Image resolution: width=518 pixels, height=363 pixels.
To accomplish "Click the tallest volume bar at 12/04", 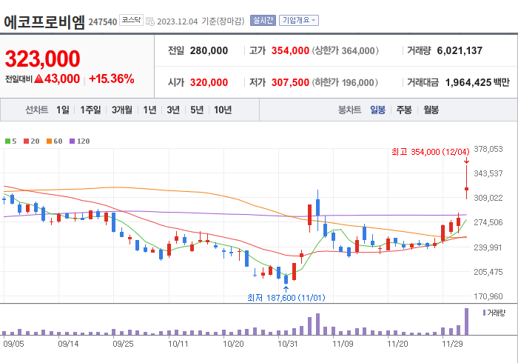I will (x=466, y=322).
